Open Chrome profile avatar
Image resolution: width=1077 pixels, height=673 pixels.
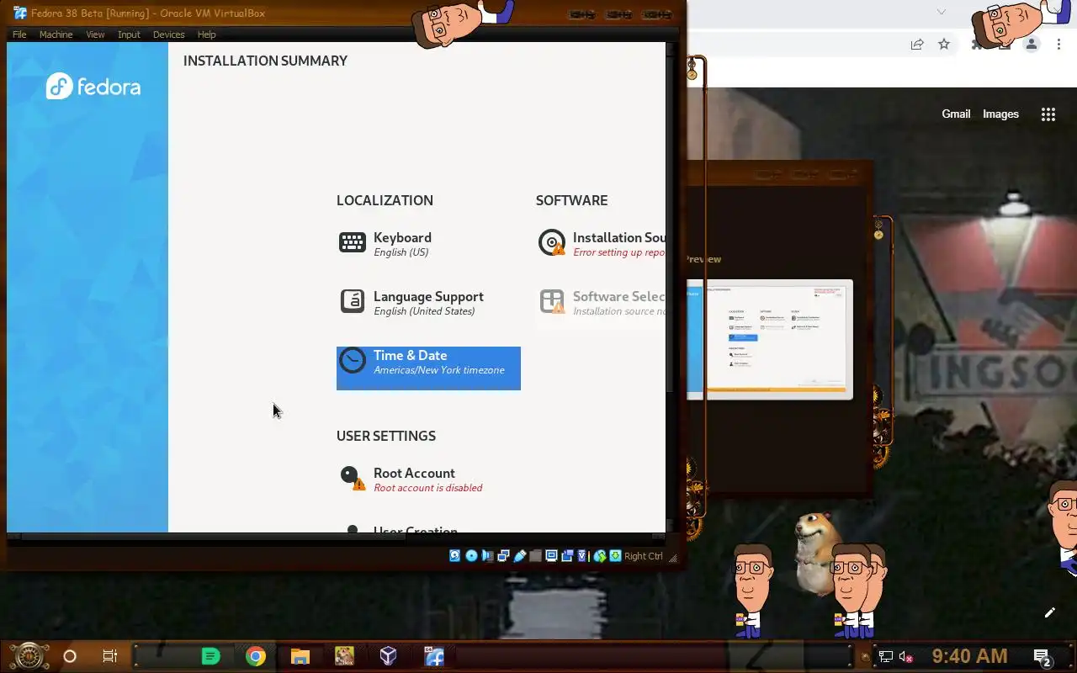tap(1032, 45)
